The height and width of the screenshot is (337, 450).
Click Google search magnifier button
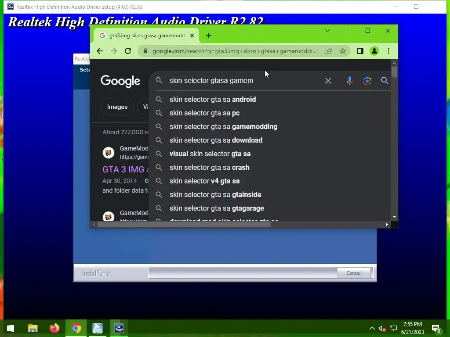pos(385,81)
